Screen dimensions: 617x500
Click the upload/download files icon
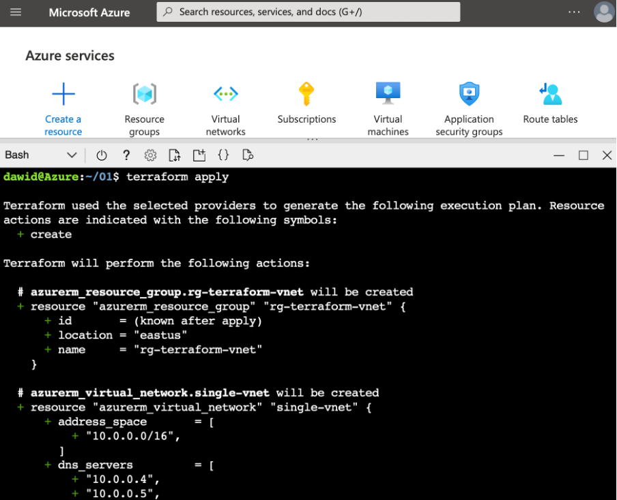click(175, 155)
